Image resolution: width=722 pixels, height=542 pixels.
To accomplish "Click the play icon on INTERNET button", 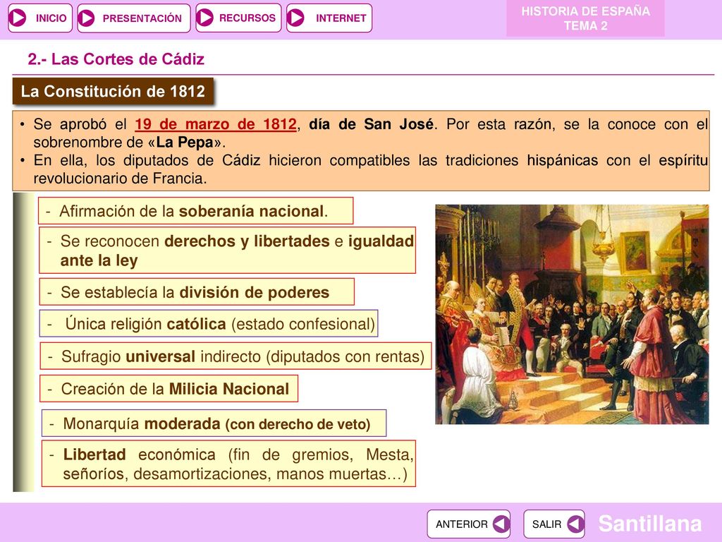I will [295, 18].
